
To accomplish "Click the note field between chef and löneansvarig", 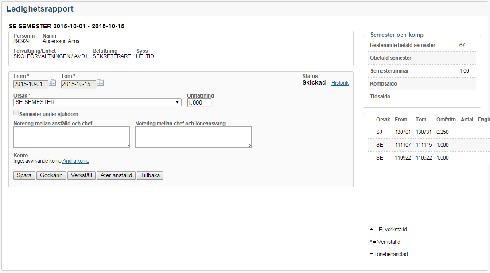I will (193, 136).
